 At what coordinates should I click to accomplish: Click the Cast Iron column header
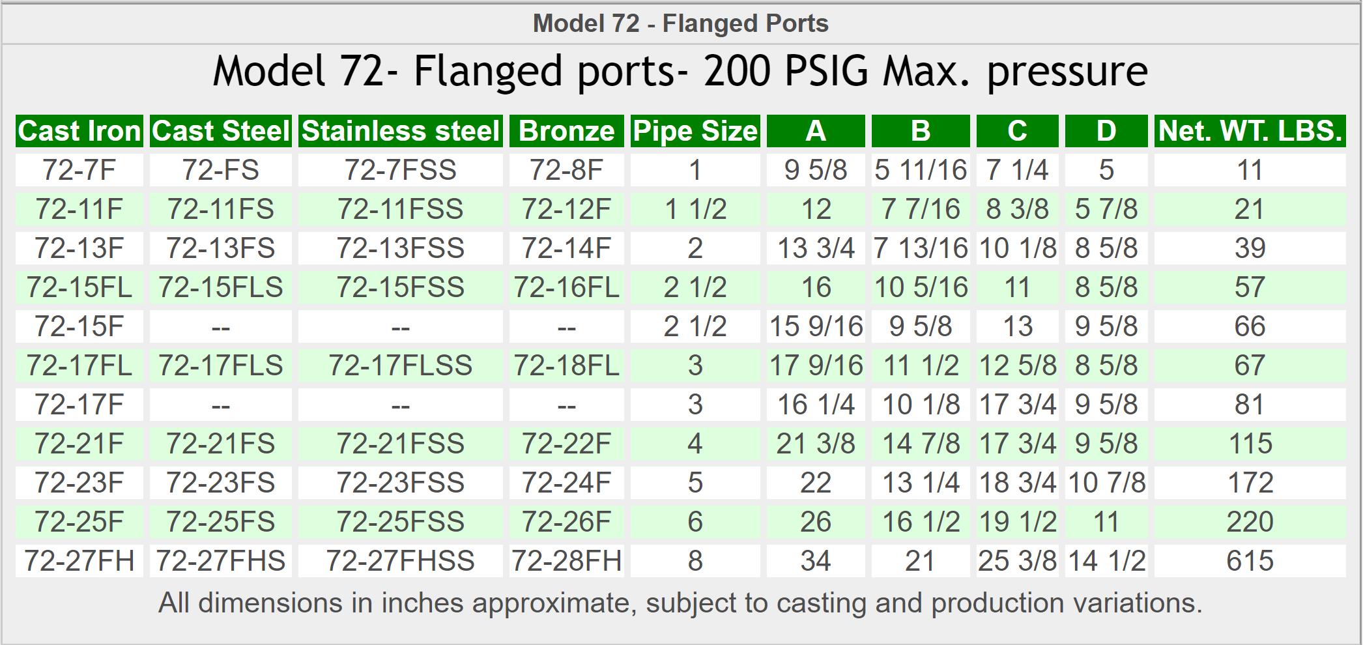79,131
